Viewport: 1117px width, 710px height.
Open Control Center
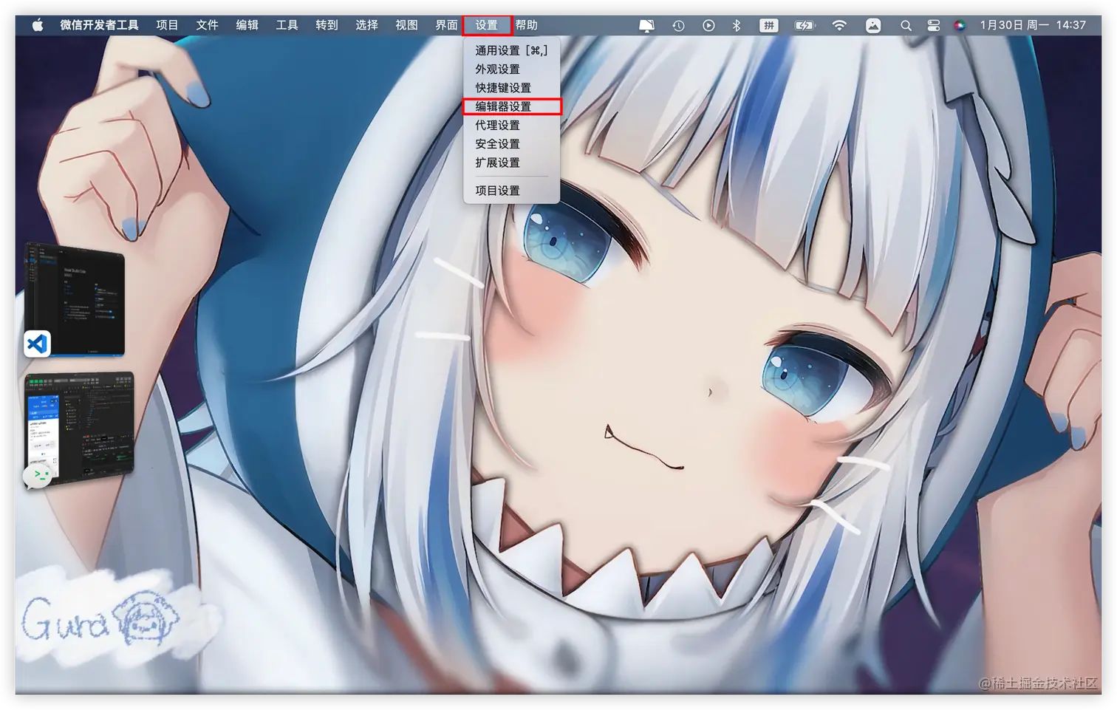934,25
